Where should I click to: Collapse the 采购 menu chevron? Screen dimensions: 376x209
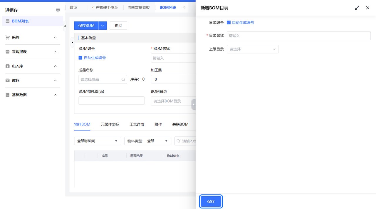pos(55,37)
